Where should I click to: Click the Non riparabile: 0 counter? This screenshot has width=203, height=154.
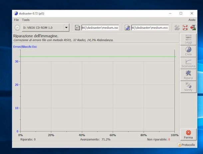[x=158, y=139]
